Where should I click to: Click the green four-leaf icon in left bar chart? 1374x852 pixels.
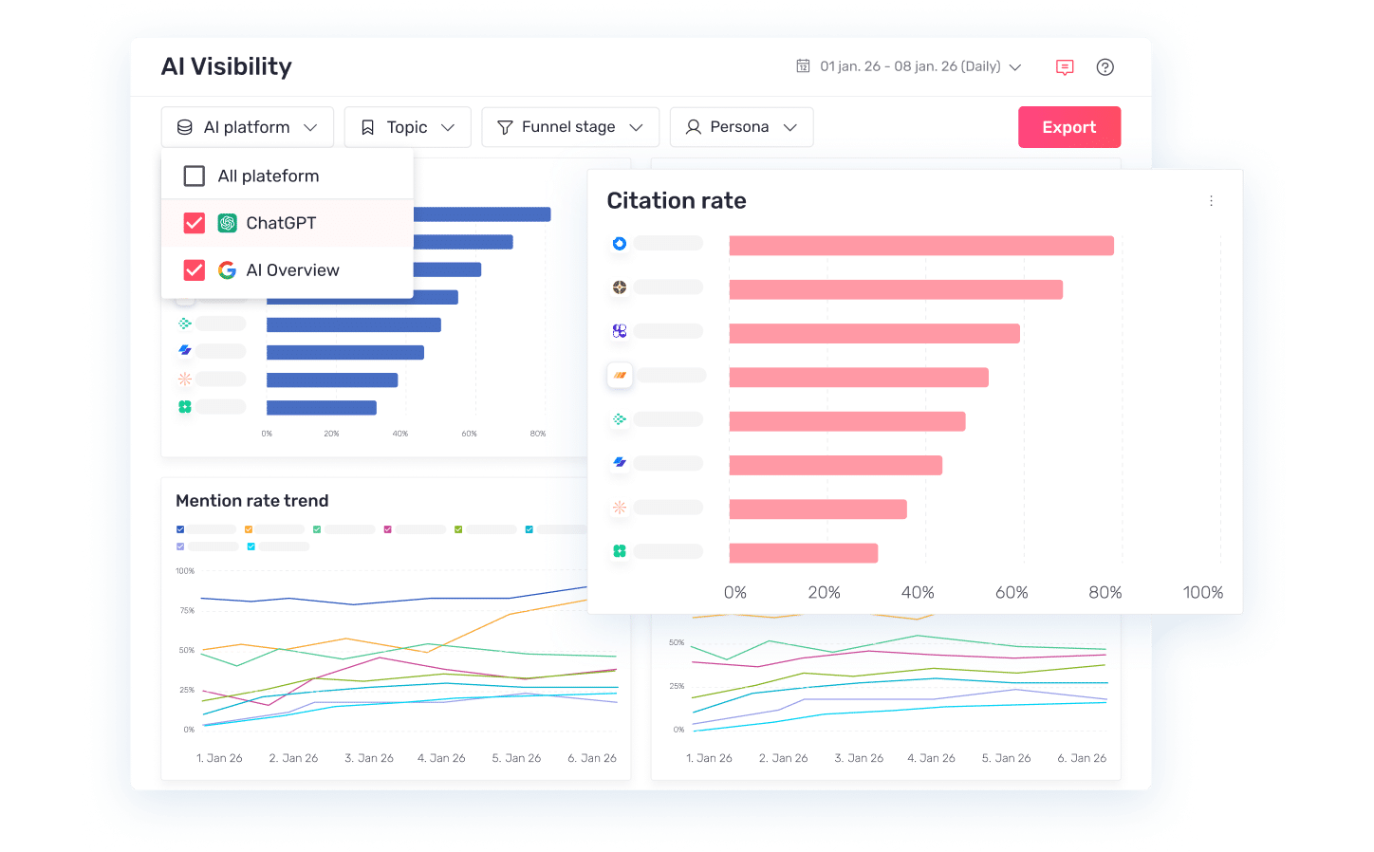[185, 407]
